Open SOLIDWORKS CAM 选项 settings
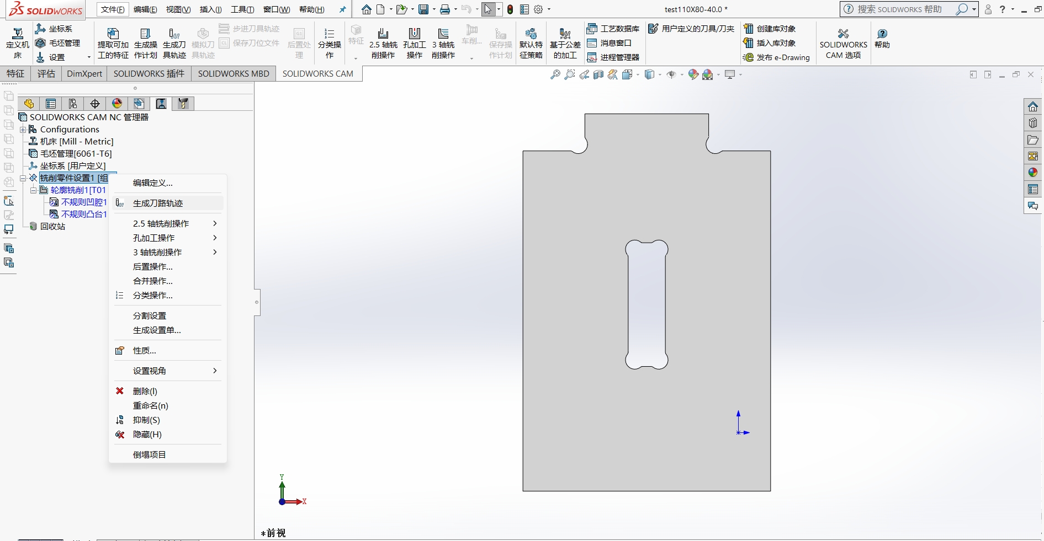The width and height of the screenshot is (1044, 541). click(844, 43)
